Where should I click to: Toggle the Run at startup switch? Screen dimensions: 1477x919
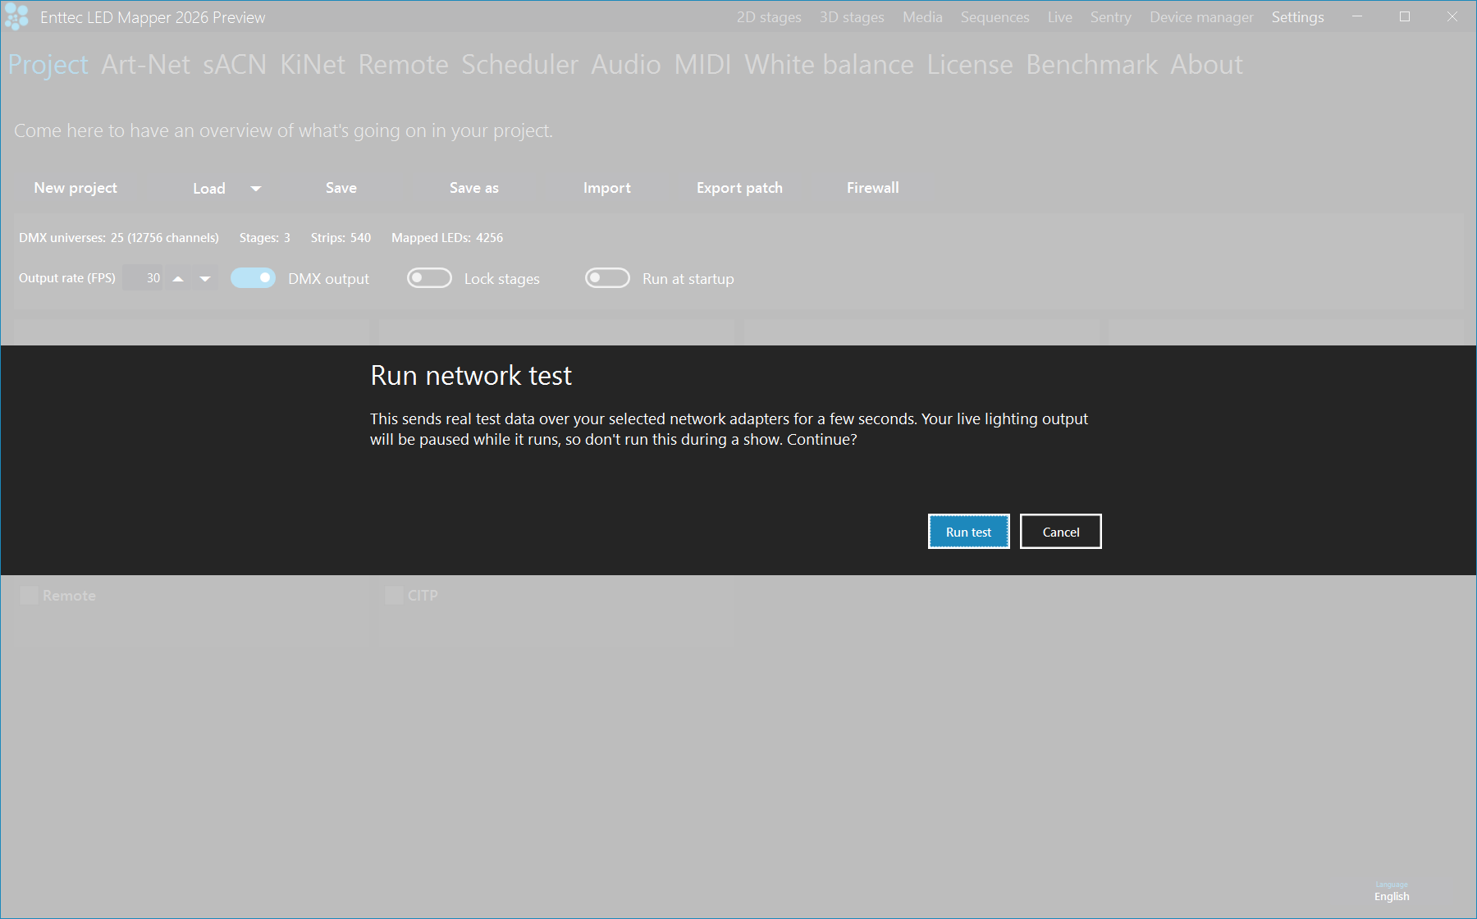point(607,278)
